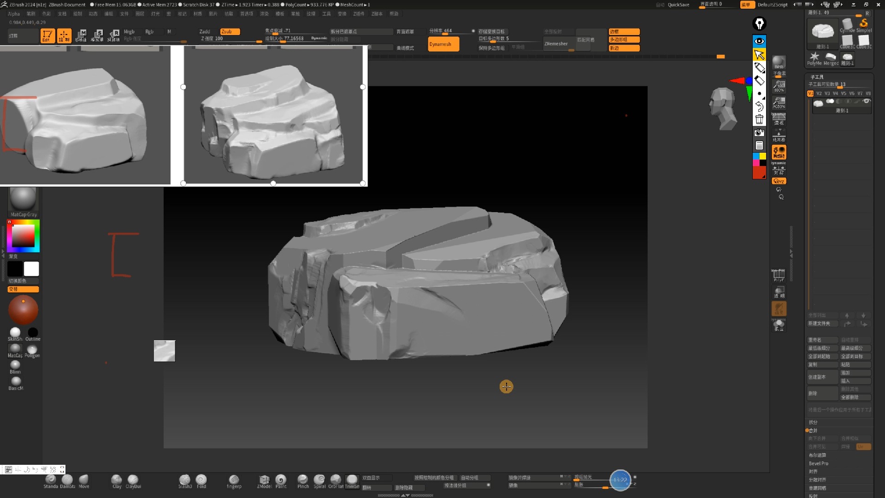Viewport: 885px width, 498px height.
Task: Click the lined document icon
Action: point(759,146)
